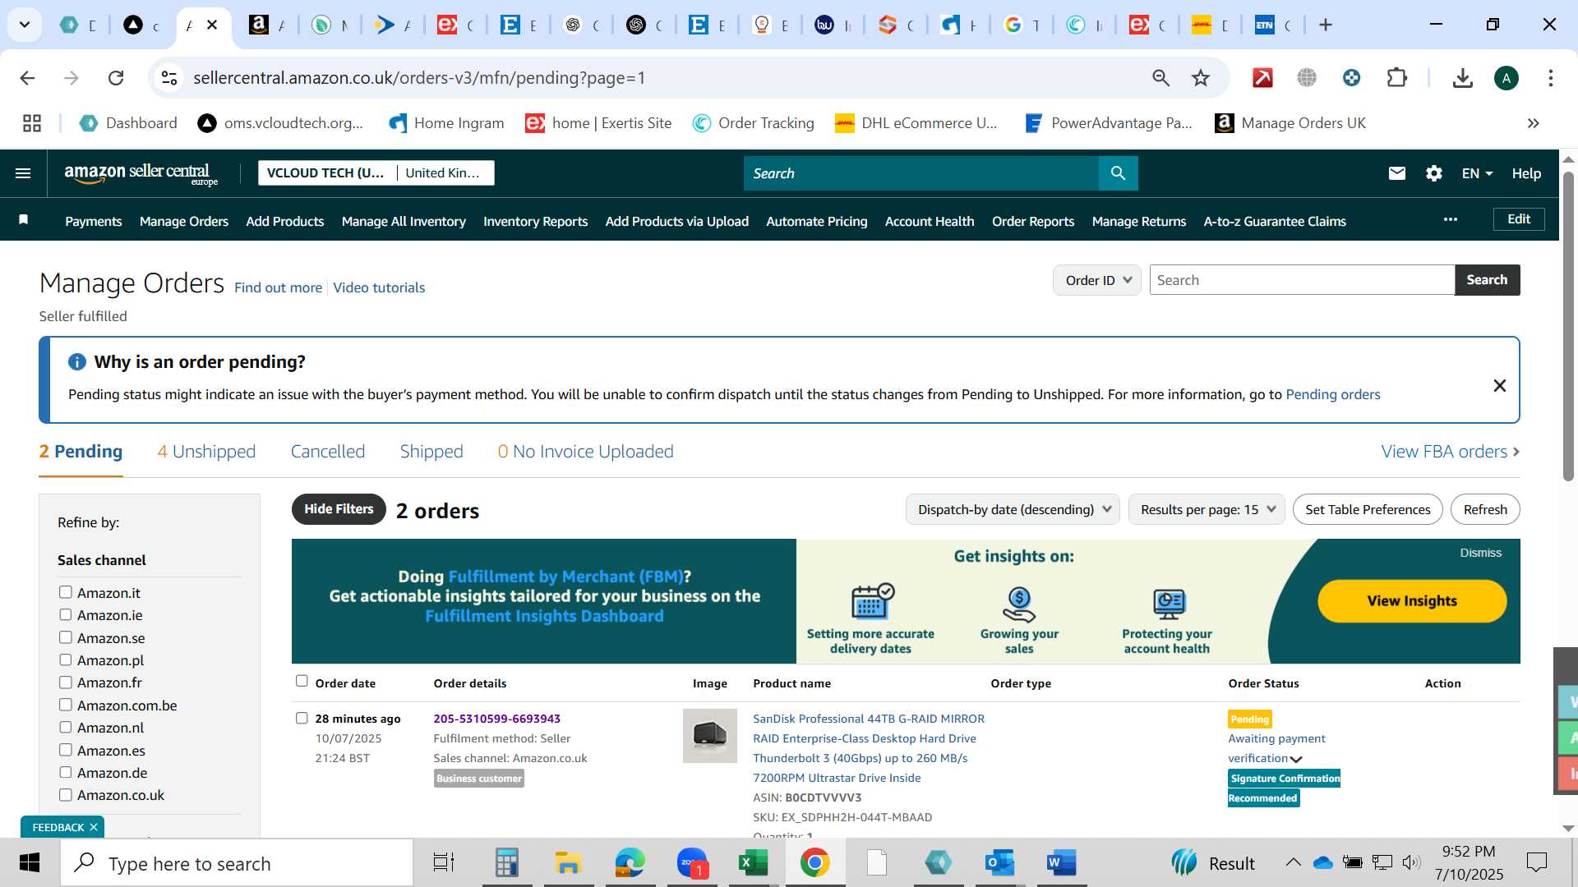Open Excel from the taskbar
1578x887 pixels.
753,863
